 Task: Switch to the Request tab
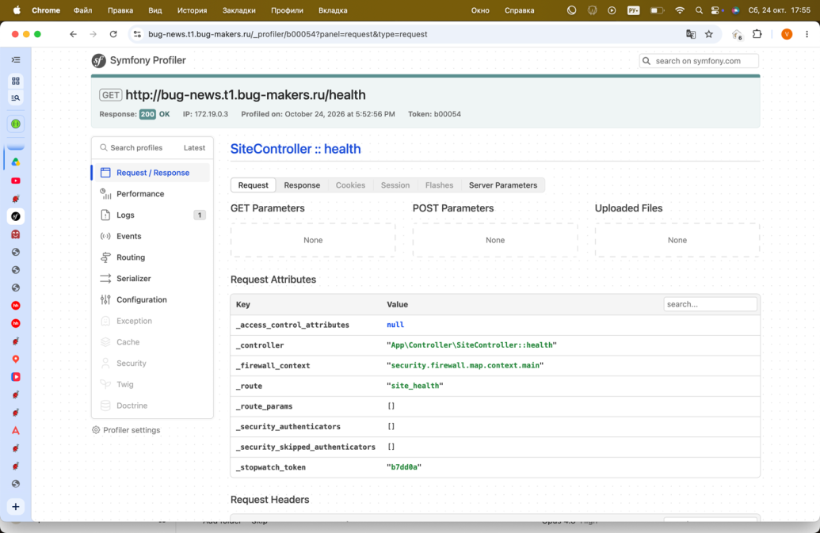tap(253, 185)
